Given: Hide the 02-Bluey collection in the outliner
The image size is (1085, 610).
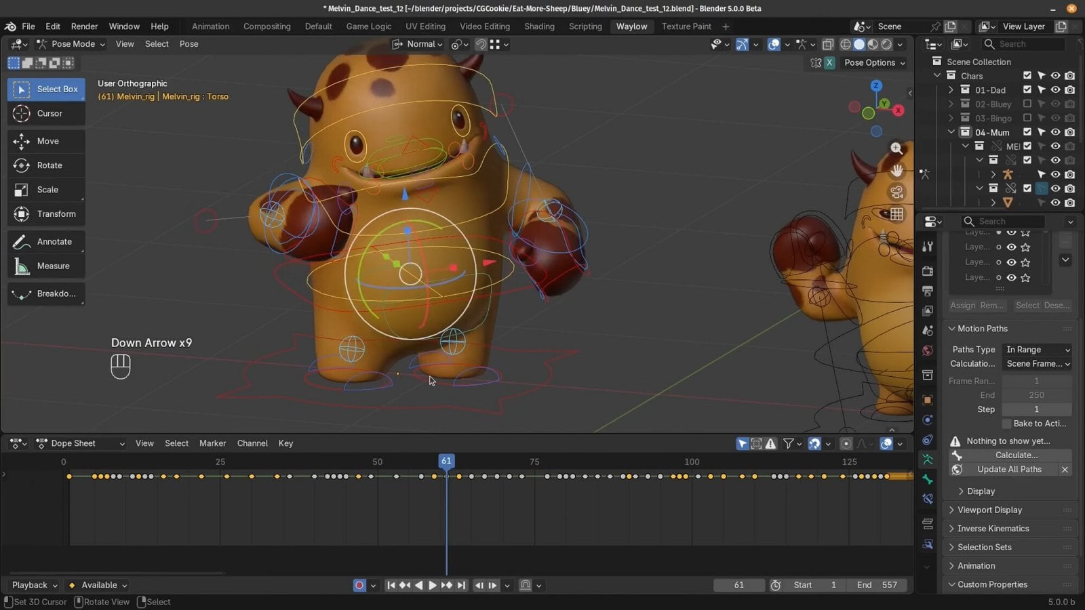Looking at the screenshot, I should pyautogui.click(x=1055, y=104).
